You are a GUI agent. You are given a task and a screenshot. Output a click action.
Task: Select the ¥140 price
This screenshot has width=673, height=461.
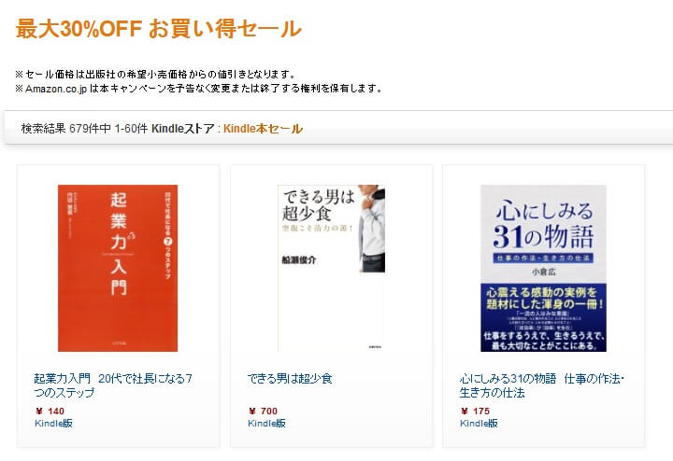(50, 412)
